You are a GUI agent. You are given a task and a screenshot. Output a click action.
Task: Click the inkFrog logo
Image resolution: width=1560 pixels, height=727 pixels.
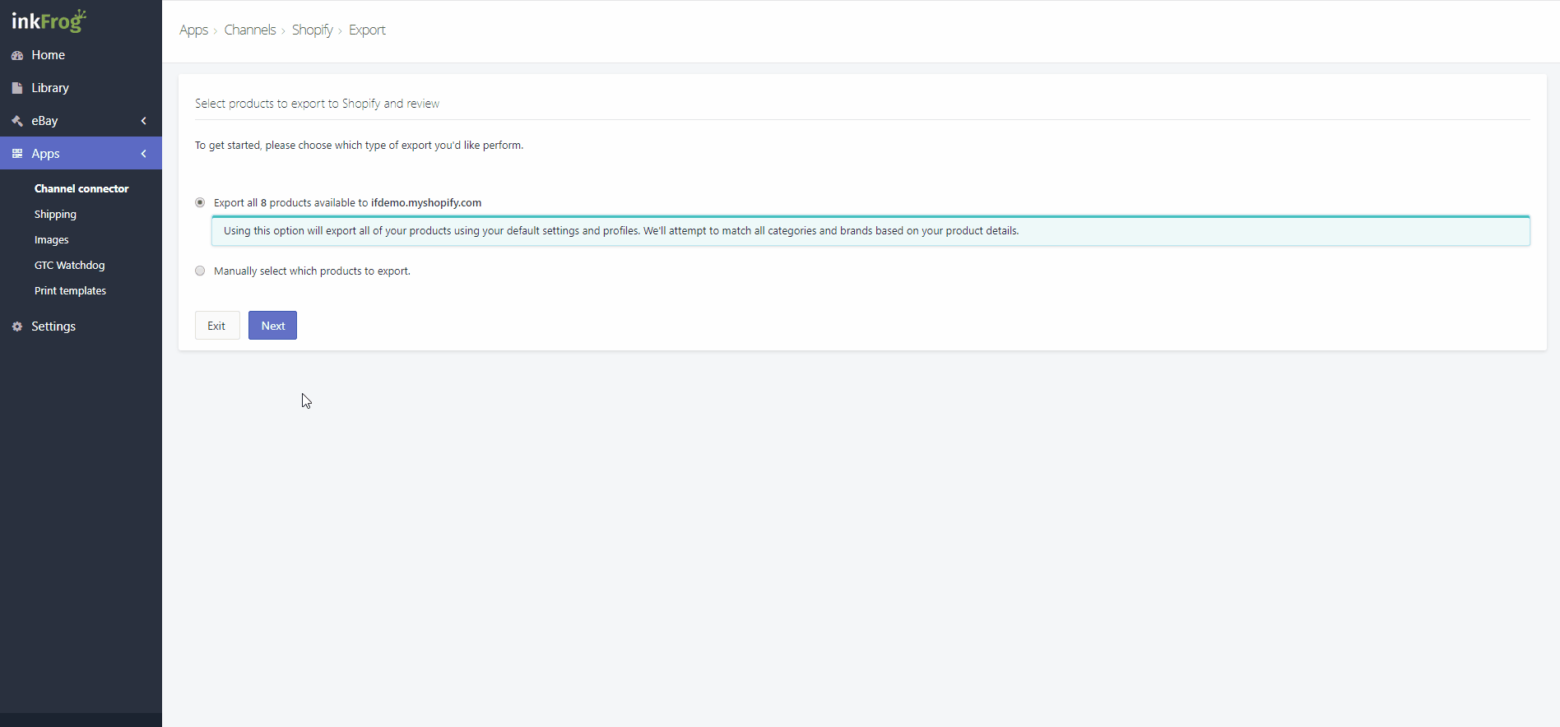pos(49,21)
